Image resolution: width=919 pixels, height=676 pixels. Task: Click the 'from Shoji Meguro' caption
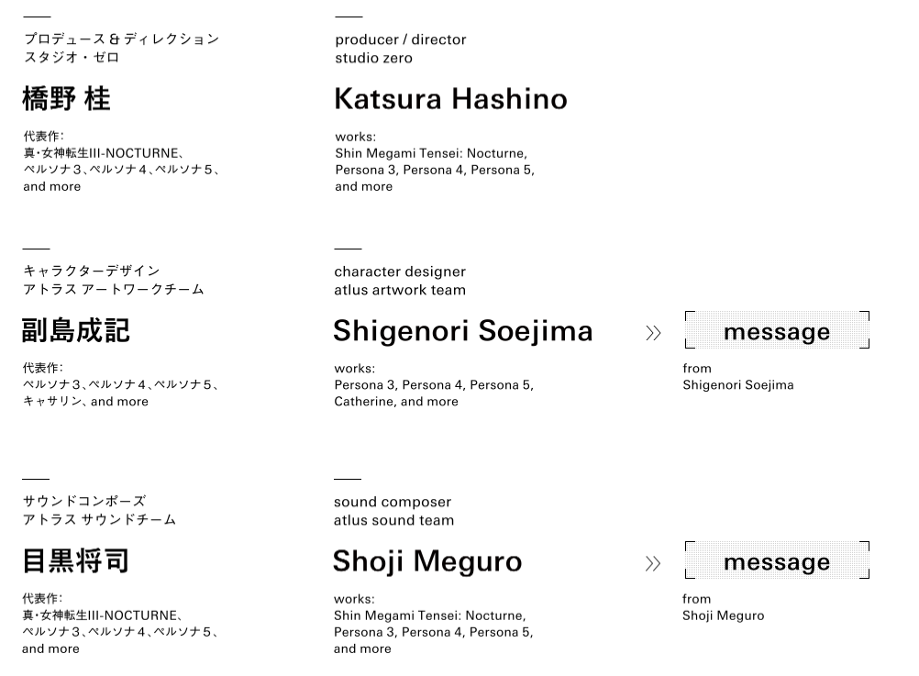pyautogui.click(x=723, y=607)
